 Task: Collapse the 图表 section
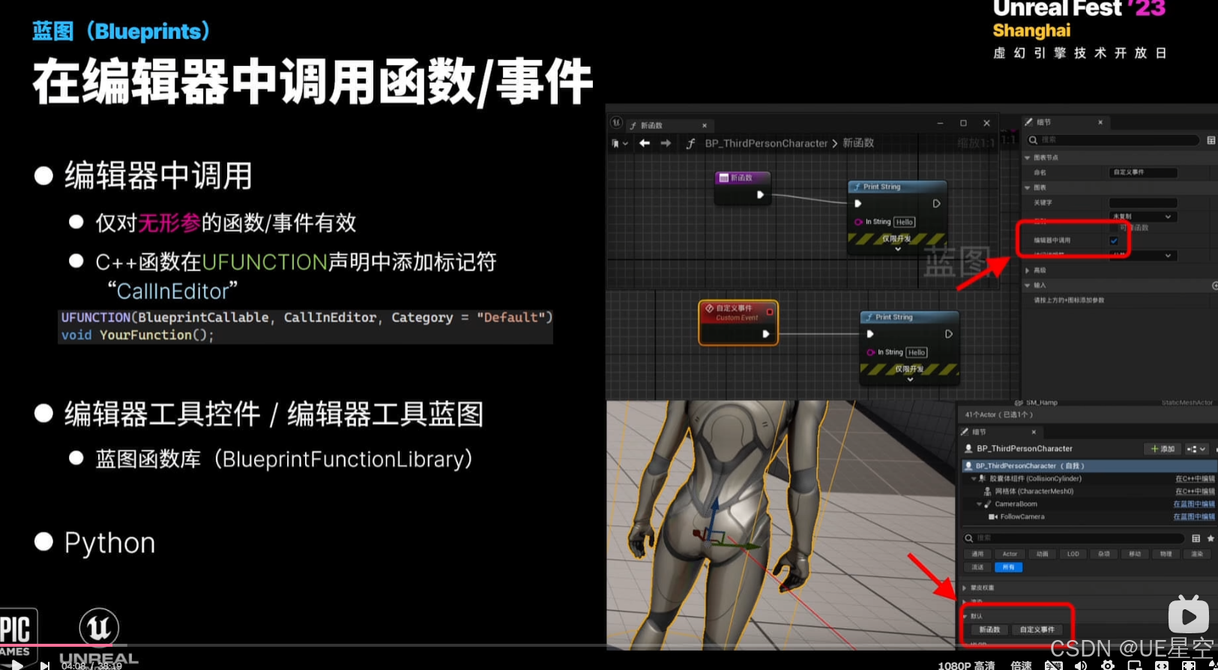1028,187
